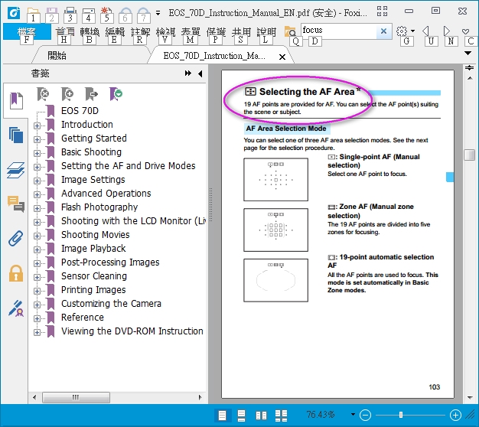Viewport: 479px width, 427px height.
Task: Open the 首頁 home ribbon tab
Action: pos(65,31)
